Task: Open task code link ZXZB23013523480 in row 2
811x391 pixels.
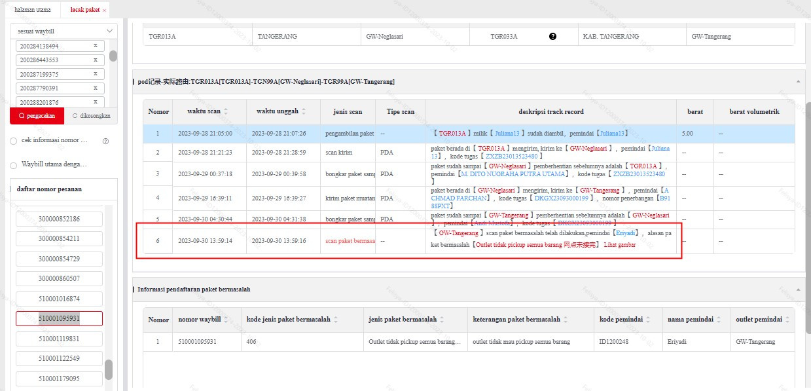Action: [x=512, y=157]
